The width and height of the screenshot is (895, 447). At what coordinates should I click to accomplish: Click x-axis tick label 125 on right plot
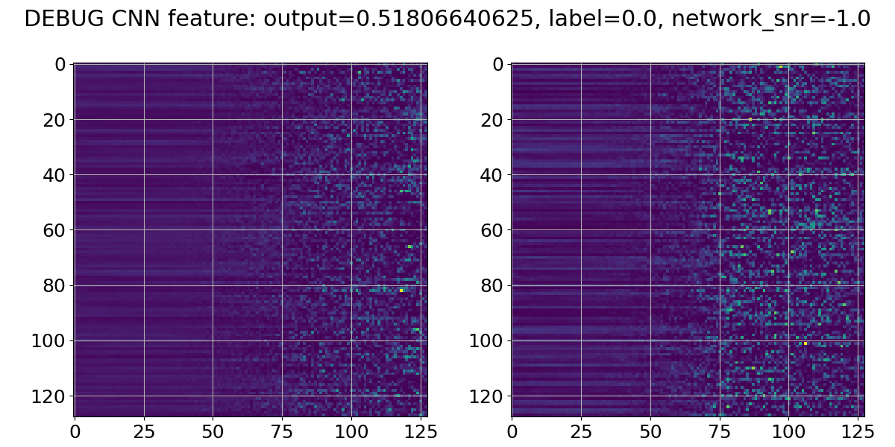[x=858, y=431]
